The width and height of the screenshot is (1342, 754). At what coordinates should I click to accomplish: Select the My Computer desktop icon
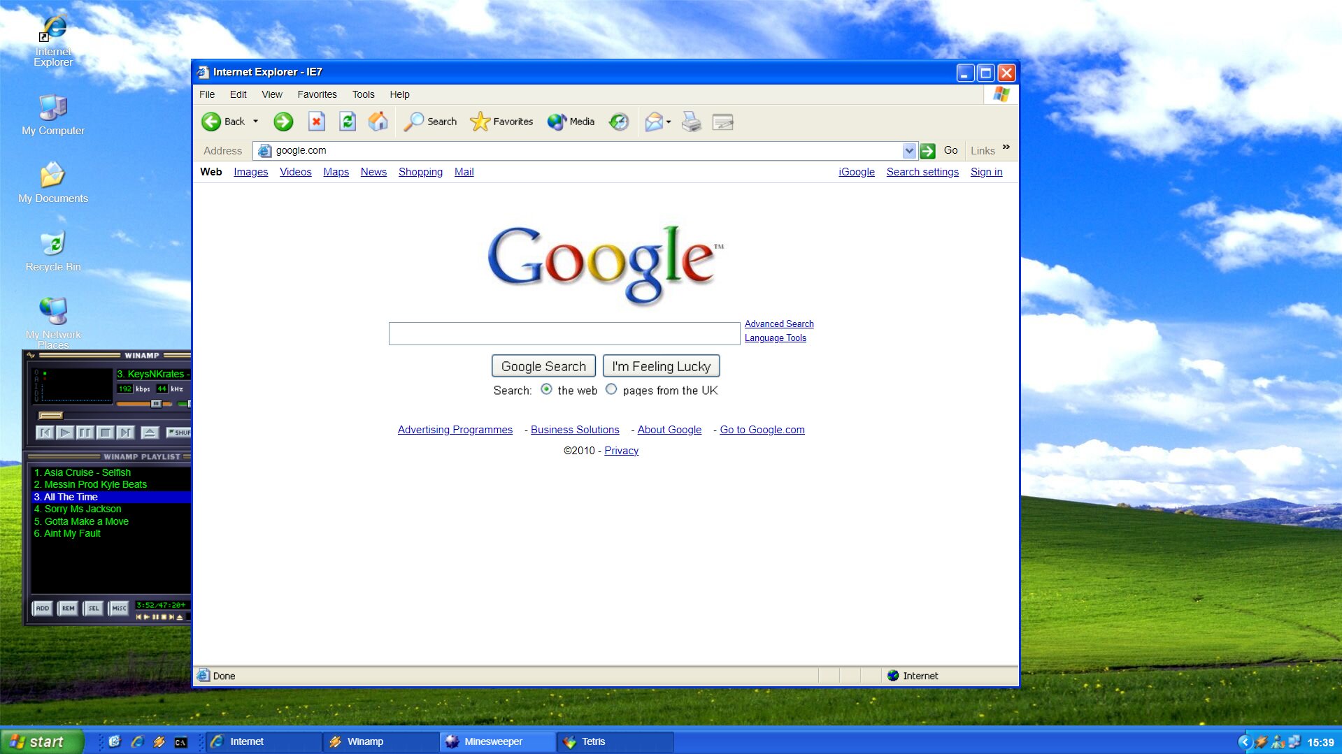tap(53, 115)
